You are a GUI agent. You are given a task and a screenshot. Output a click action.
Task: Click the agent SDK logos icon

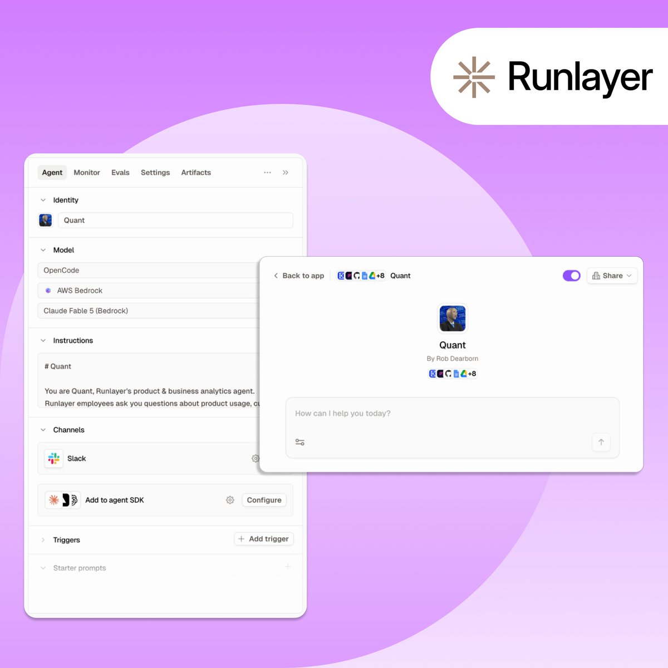point(63,500)
